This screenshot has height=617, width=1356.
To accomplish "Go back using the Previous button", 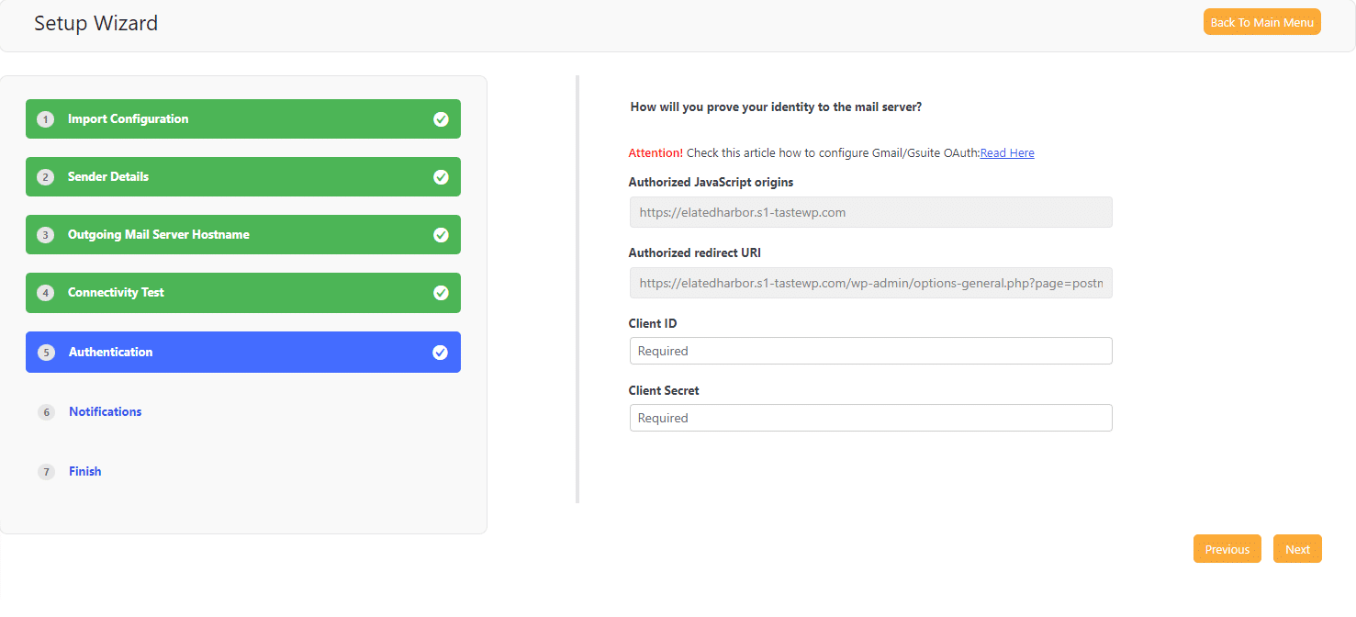I will coord(1227,548).
